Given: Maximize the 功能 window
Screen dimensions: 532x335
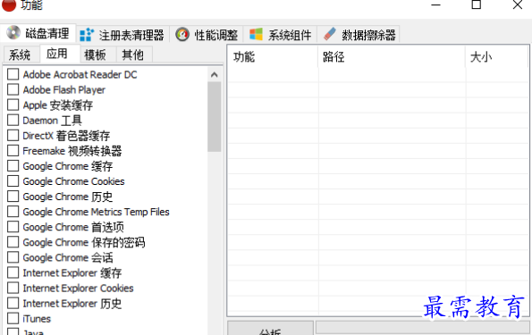Looking at the screenshot, I should pos(477,4).
